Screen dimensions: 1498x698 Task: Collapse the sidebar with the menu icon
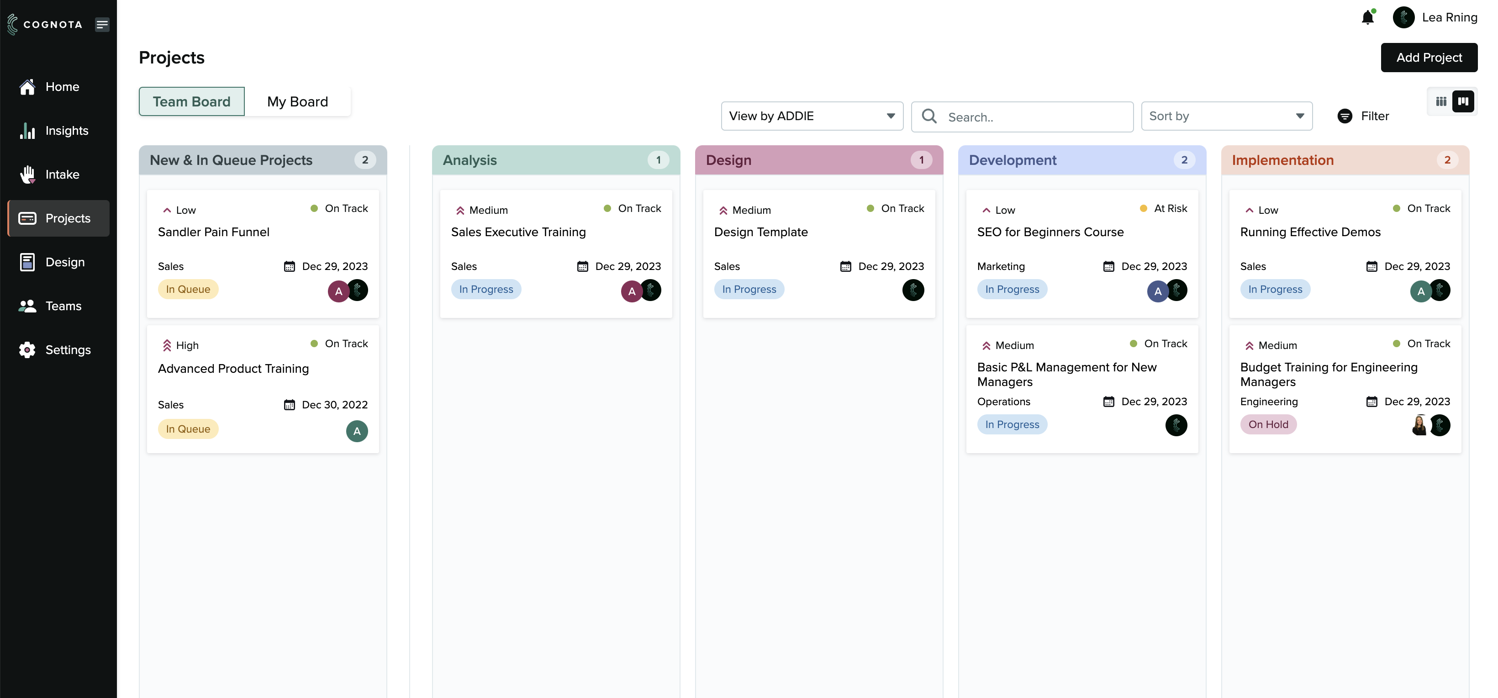(102, 24)
